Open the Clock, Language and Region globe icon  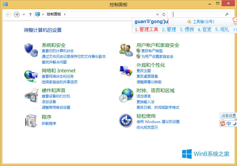point(126,95)
